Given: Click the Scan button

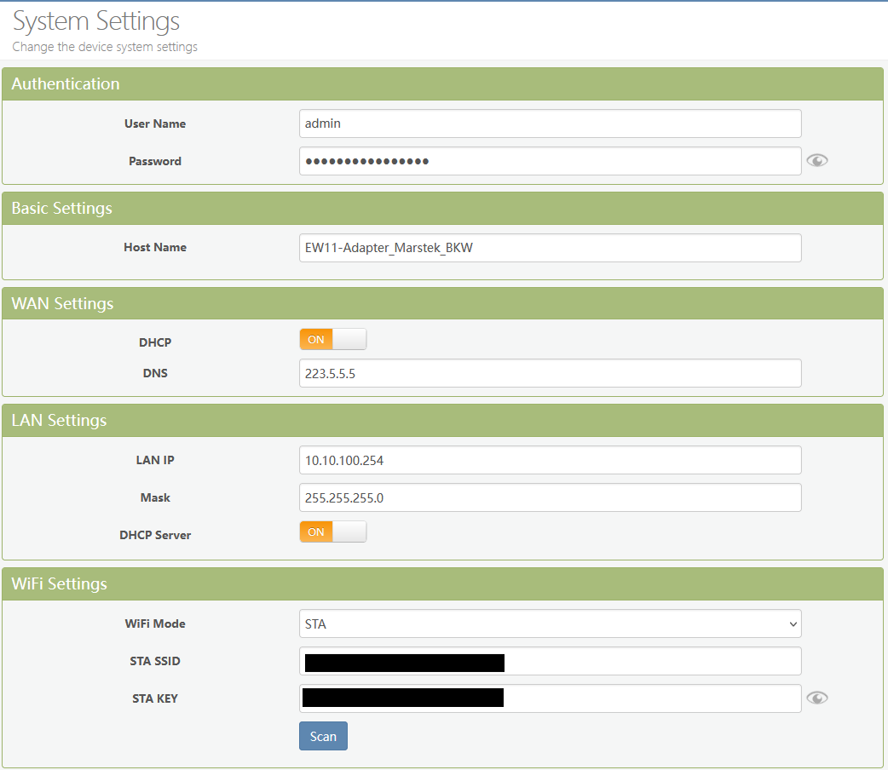Looking at the screenshot, I should tap(323, 736).
